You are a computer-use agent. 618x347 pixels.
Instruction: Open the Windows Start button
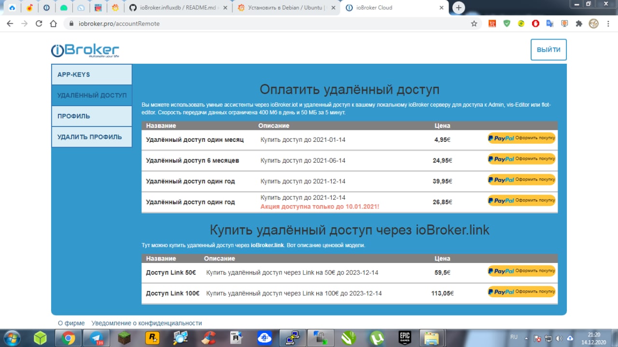coord(12,338)
